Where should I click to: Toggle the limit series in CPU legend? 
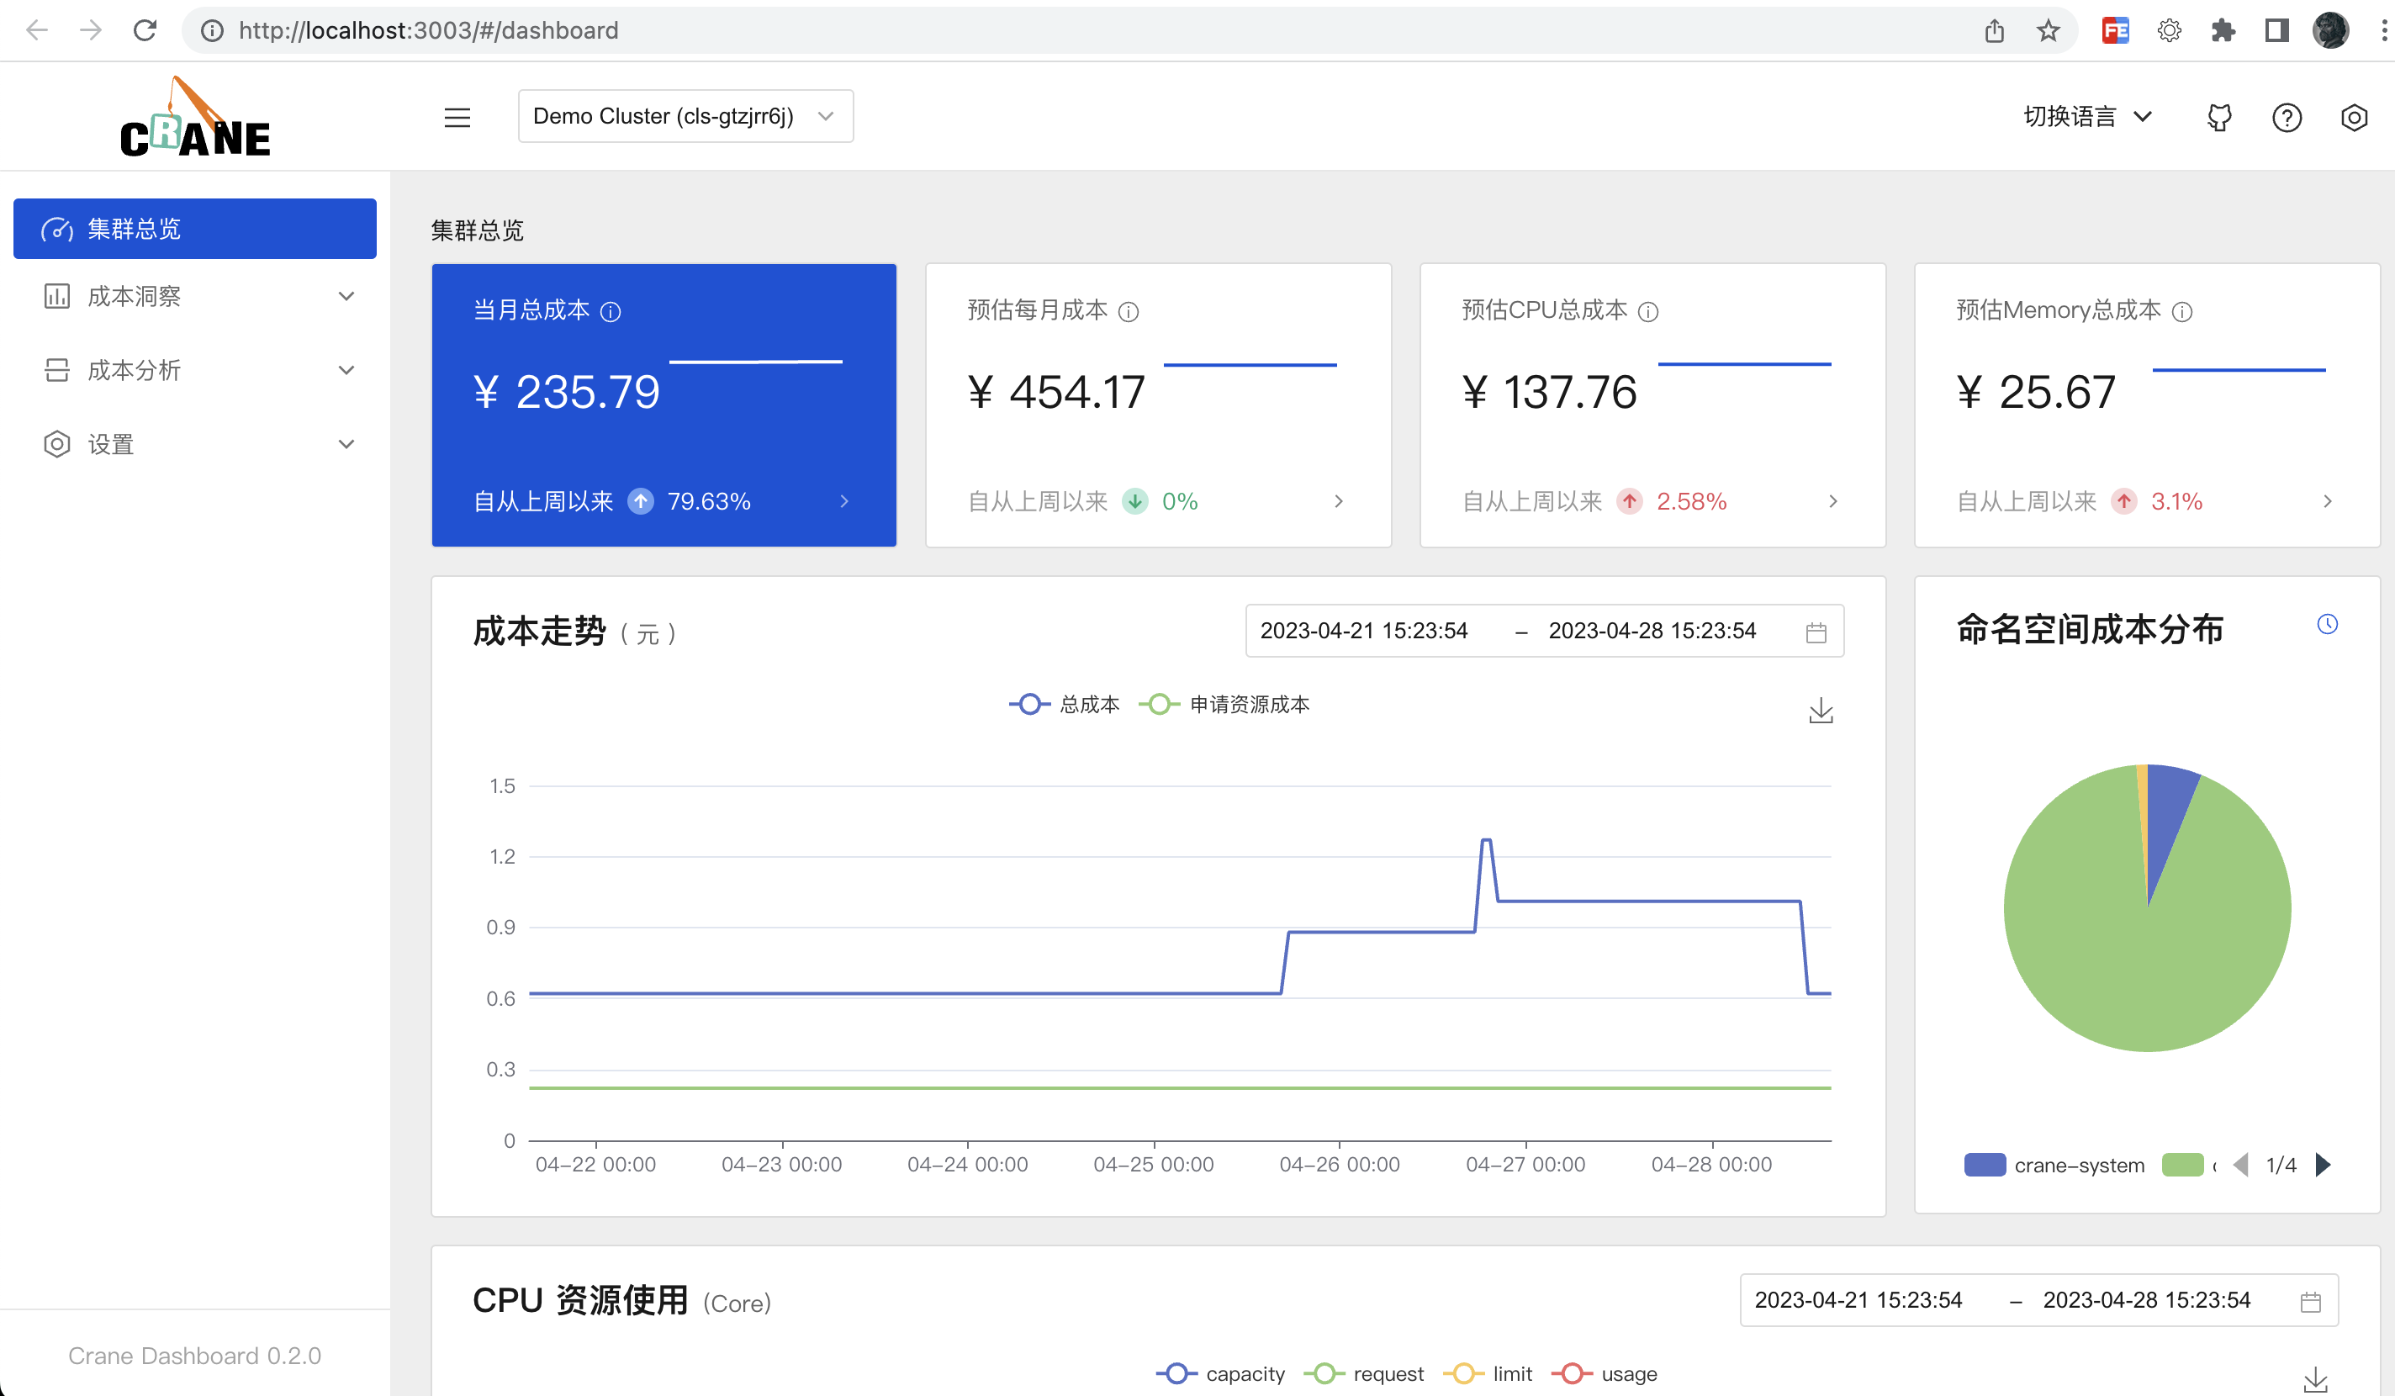(1488, 1373)
